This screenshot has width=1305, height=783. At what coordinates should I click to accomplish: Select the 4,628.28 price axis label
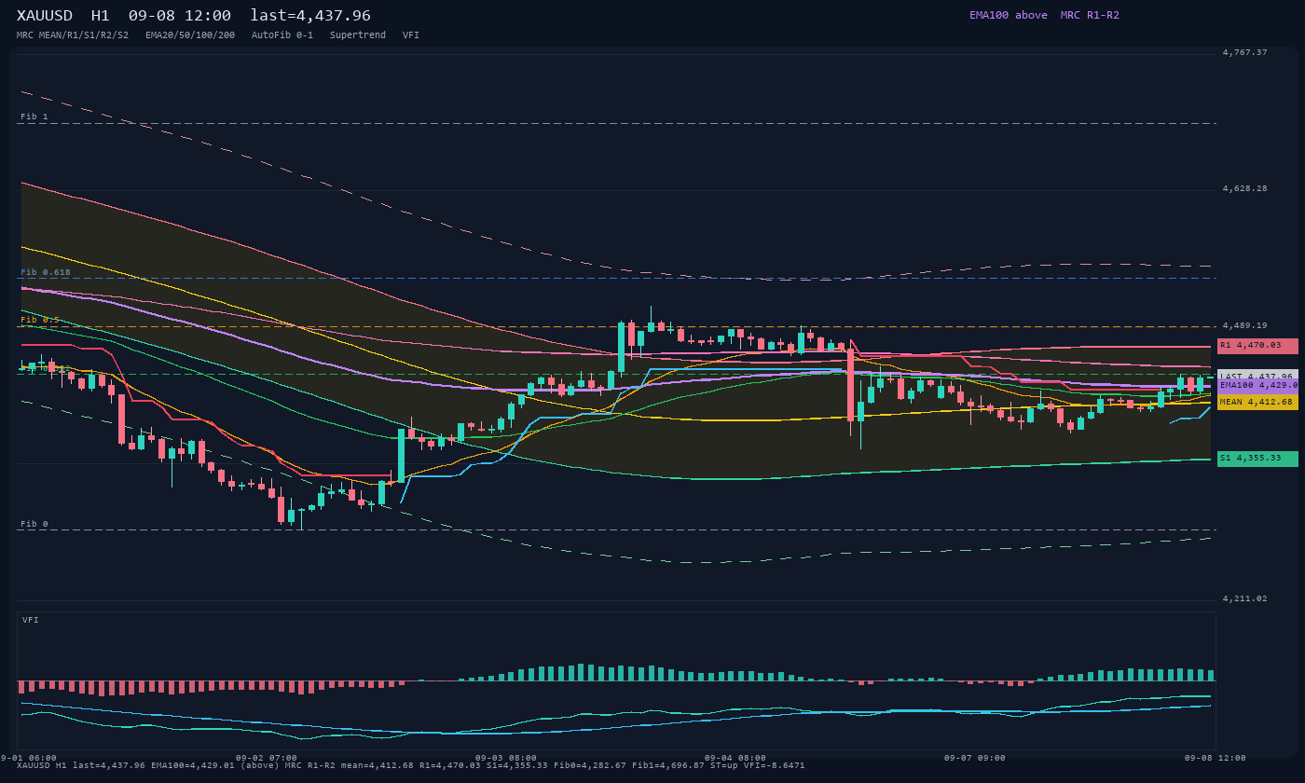point(1244,189)
